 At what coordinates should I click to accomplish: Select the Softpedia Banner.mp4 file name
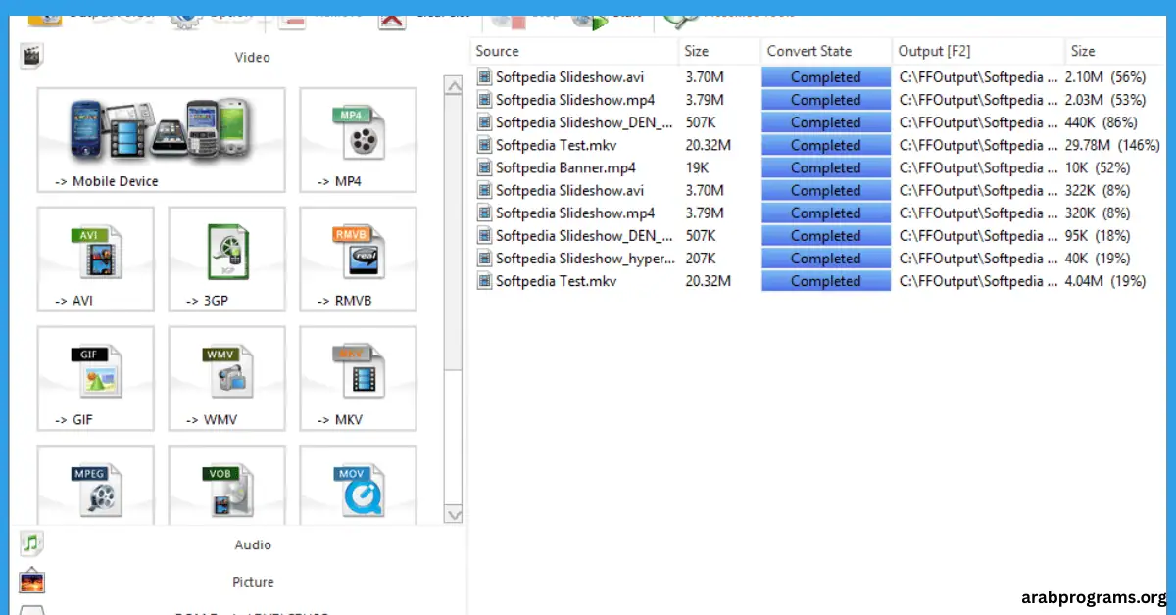click(x=565, y=167)
